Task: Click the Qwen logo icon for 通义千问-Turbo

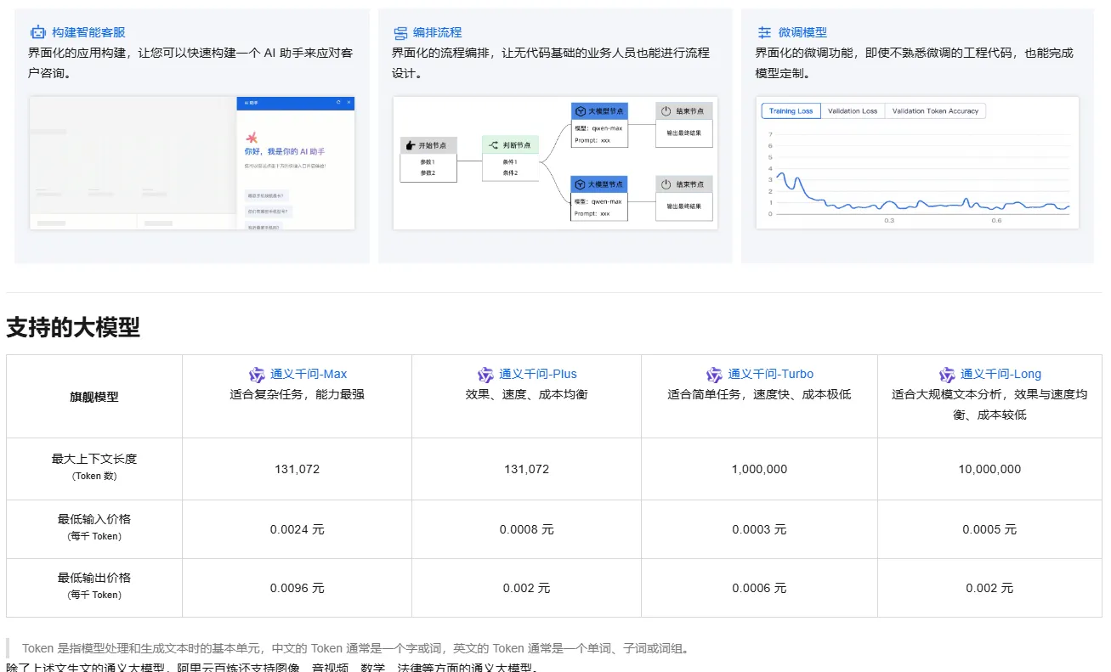Action: pos(714,374)
